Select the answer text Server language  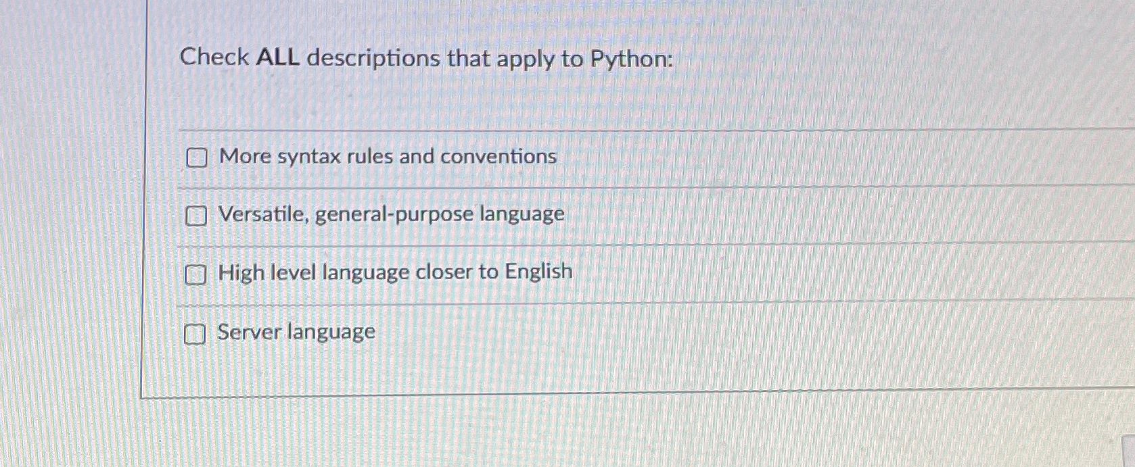point(296,331)
